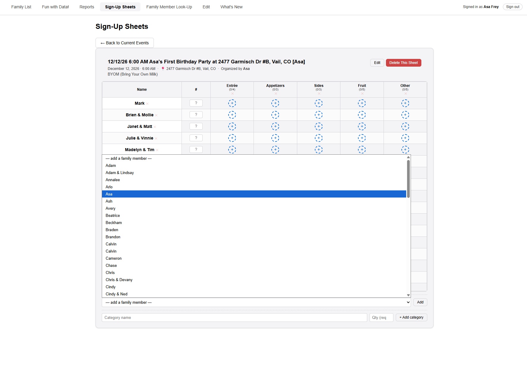Click the dropdown list scrollbar thumb

point(408,179)
